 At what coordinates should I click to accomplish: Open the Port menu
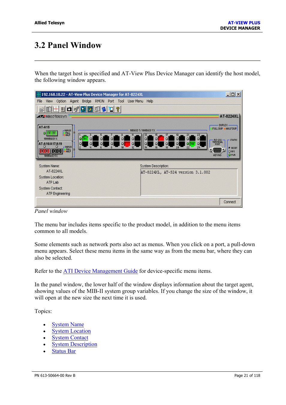111,101
